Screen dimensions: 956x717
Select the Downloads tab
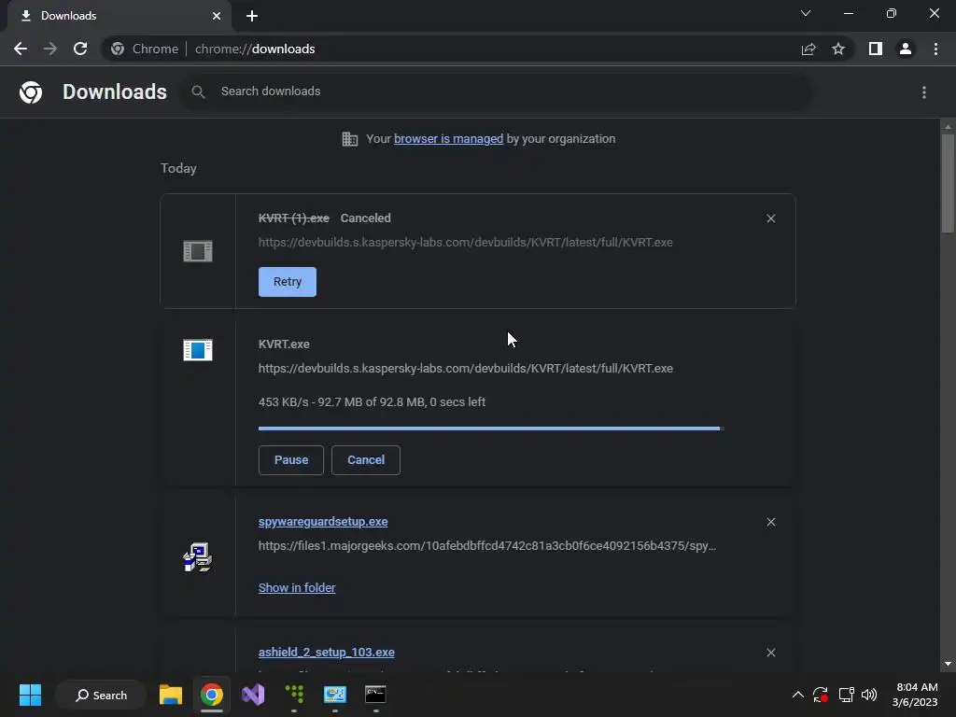tap(119, 16)
